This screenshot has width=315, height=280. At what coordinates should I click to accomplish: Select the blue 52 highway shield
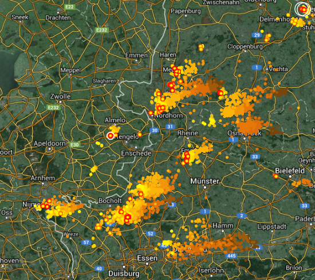pyautogui.click(x=151, y=234)
